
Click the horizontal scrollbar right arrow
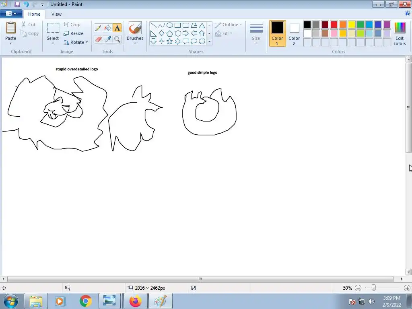tap(402, 279)
